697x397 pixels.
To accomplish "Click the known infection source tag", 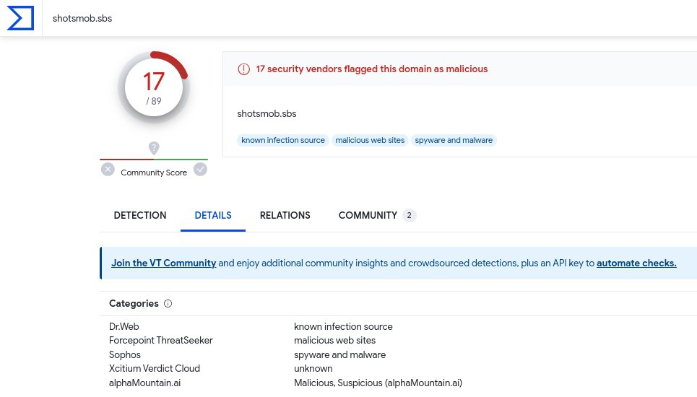I will point(283,140).
